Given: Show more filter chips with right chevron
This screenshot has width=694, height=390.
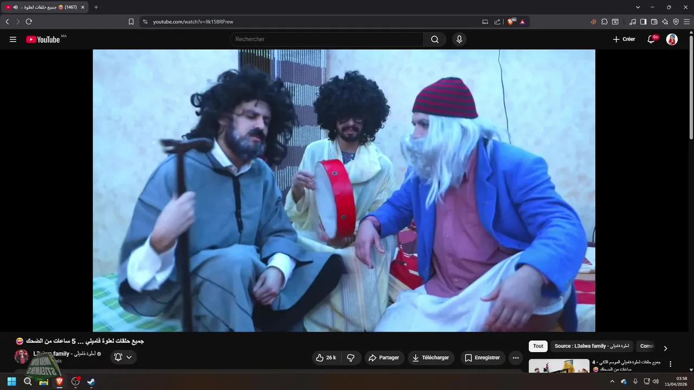Looking at the screenshot, I should pos(665,348).
